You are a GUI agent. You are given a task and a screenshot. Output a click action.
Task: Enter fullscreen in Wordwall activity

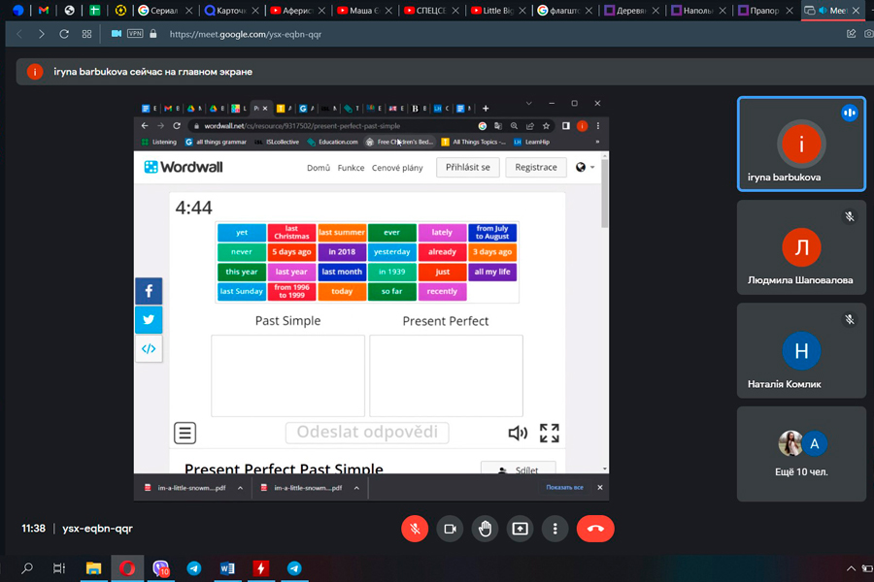tap(549, 433)
